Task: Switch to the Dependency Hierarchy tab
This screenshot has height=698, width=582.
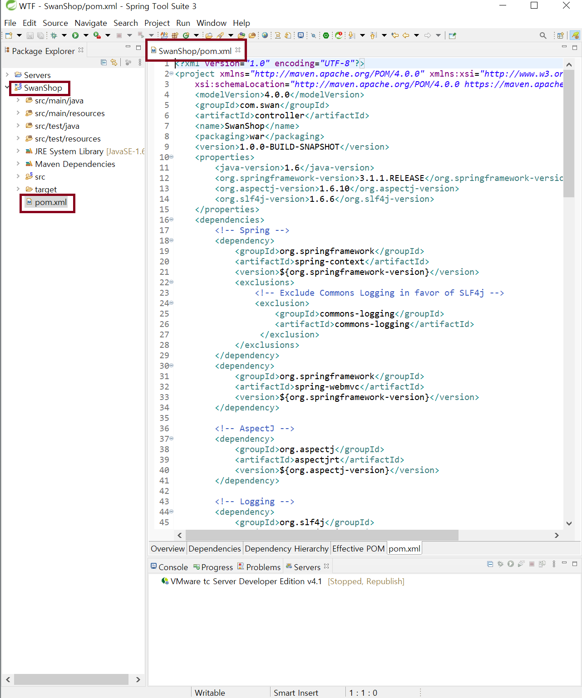Action: 286,549
